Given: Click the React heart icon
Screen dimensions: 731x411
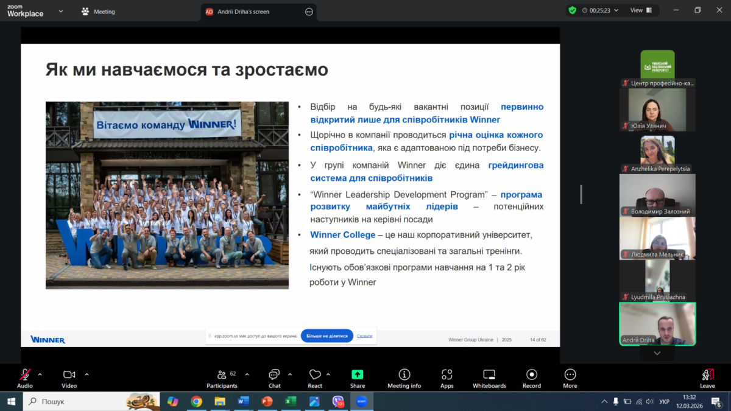Looking at the screenshot, I should (x=315, y=378).
